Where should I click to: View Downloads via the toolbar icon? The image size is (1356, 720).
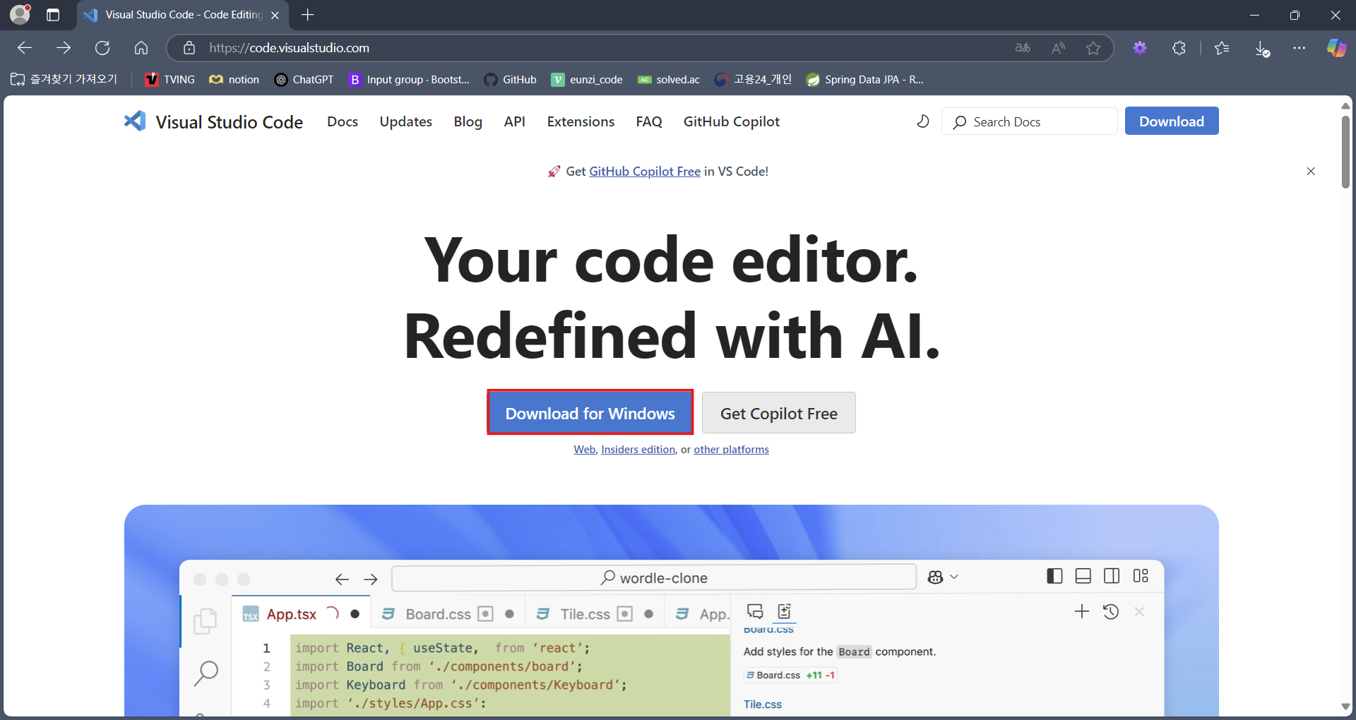pos(1262,48)
